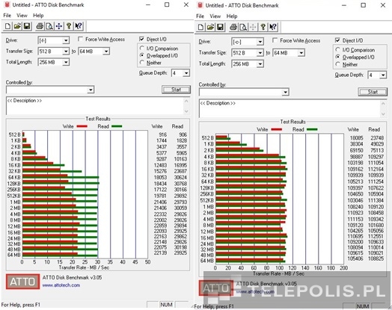
Task: Click New document icon in left window
Action: pyautogui.click(x=7, y=26)
